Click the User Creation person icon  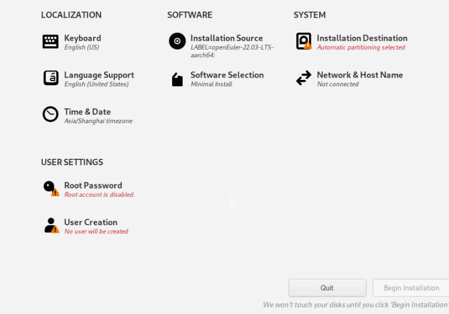pyautogui.click(x=52, y=225)
